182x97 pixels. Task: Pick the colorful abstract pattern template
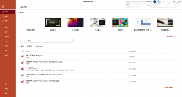(120, 22)
